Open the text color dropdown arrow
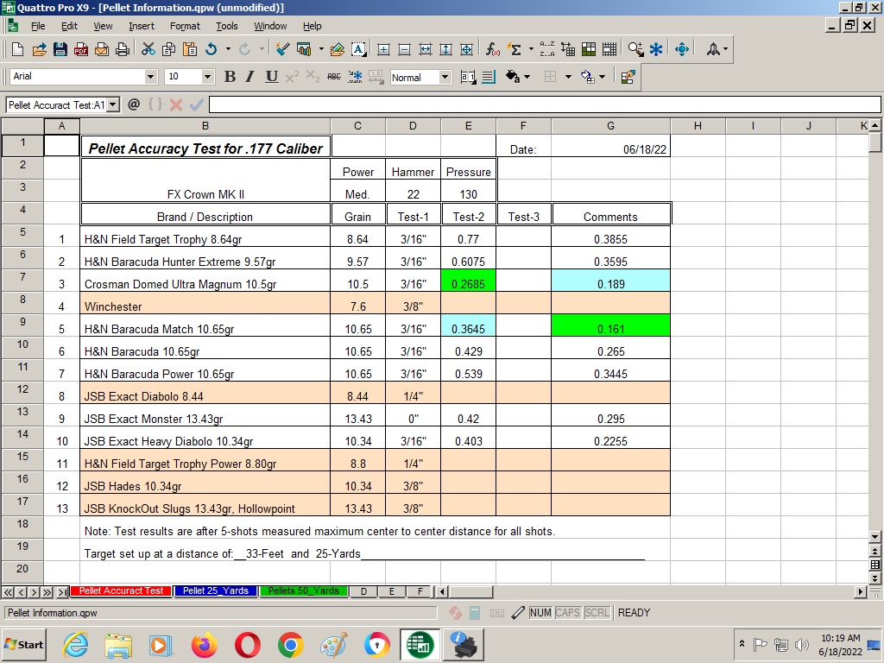Screen dimensions: 884x663 pyautogui.click(x=527, y=77)
